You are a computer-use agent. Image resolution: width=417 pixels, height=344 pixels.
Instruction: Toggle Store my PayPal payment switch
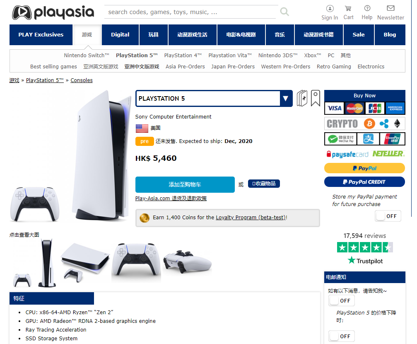click(x=388, y=216)
